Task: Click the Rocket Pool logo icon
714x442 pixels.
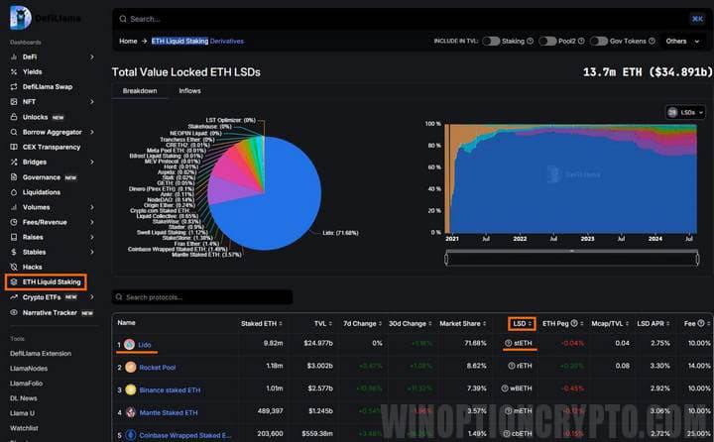Action: [130, 367]
